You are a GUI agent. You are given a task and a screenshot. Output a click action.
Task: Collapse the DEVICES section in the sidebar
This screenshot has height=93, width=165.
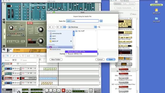point(48,31)
